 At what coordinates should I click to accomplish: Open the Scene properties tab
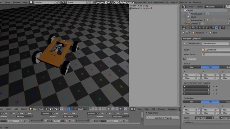pos(197,28)
